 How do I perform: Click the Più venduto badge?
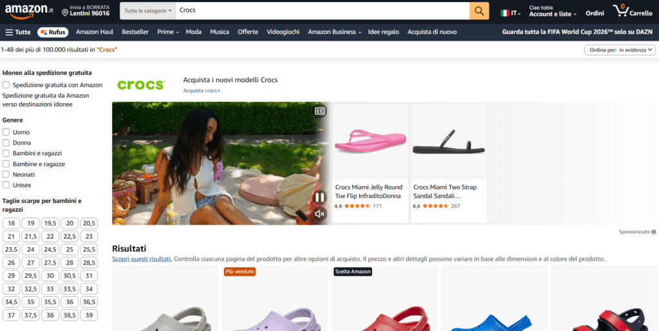pyautogui.click(x=240, y=272)
